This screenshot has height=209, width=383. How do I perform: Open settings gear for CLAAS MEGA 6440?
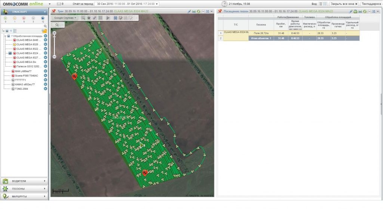(x=45, y=40)
